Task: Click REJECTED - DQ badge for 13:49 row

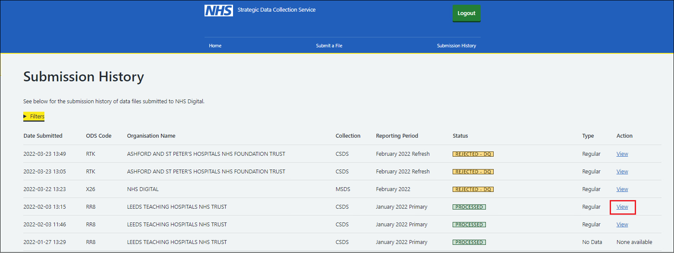Action: (473, 154)
